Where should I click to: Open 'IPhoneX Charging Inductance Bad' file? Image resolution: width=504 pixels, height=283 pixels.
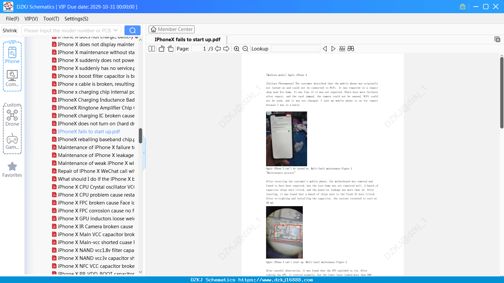coord(93,100)
